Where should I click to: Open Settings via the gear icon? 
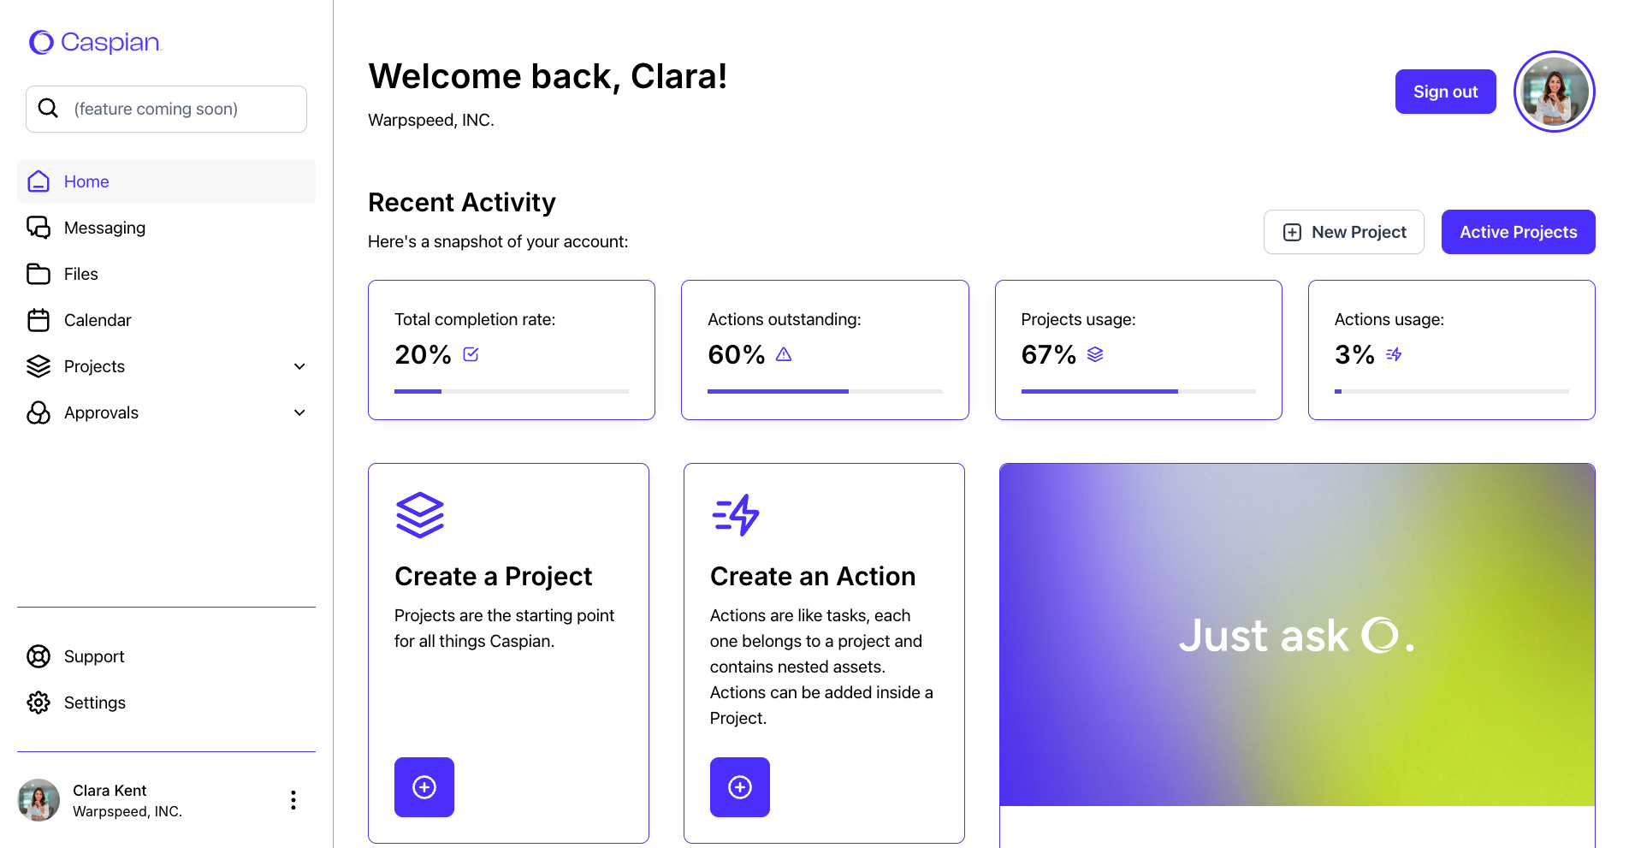coord(39,703)
